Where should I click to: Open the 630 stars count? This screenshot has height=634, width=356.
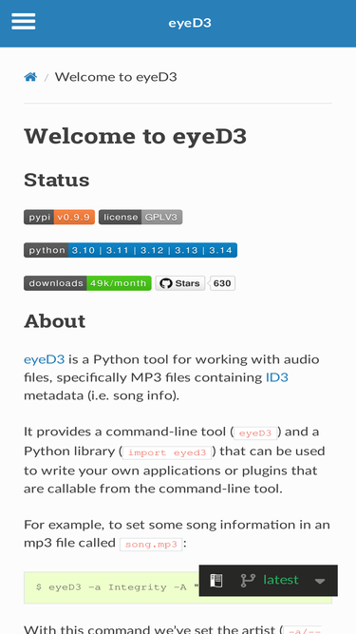[222, 283]
